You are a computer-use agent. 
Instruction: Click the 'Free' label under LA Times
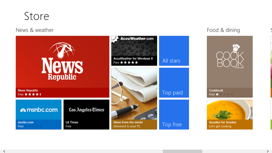(x=68, y=126)
